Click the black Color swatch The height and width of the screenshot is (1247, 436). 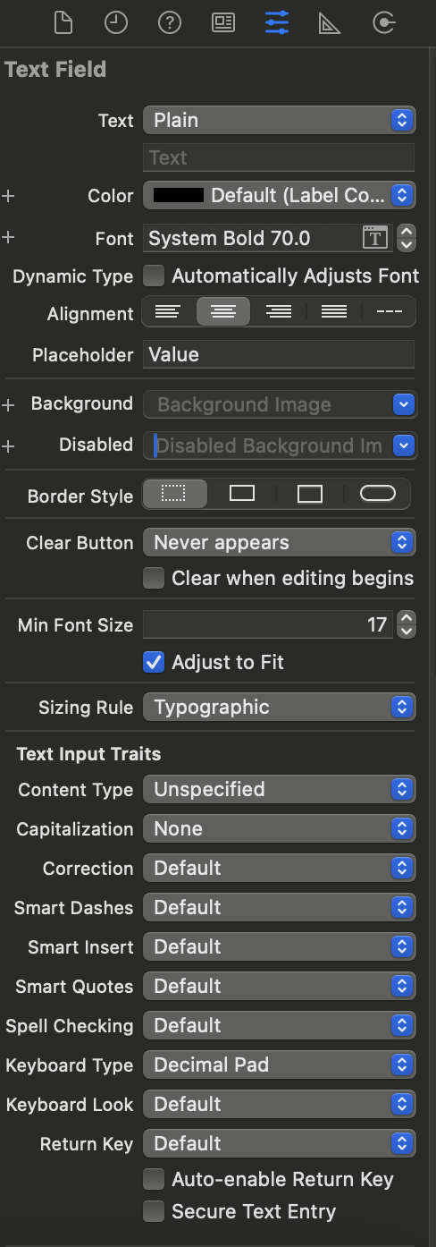point(179,195)
